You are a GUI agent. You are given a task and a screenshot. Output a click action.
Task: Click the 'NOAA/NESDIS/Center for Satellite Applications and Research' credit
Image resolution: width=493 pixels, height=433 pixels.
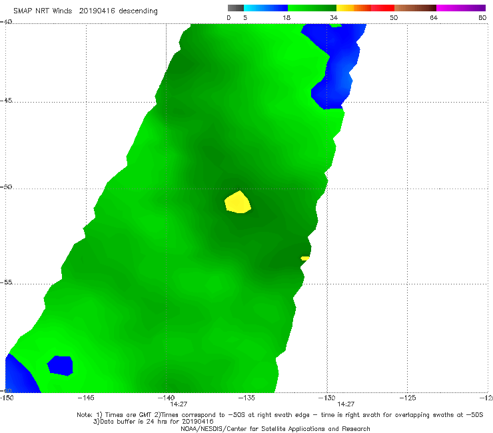point(275,428)
